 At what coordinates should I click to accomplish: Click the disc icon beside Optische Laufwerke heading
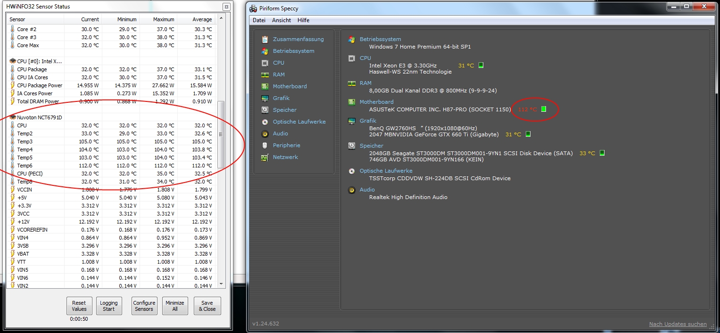351,171
